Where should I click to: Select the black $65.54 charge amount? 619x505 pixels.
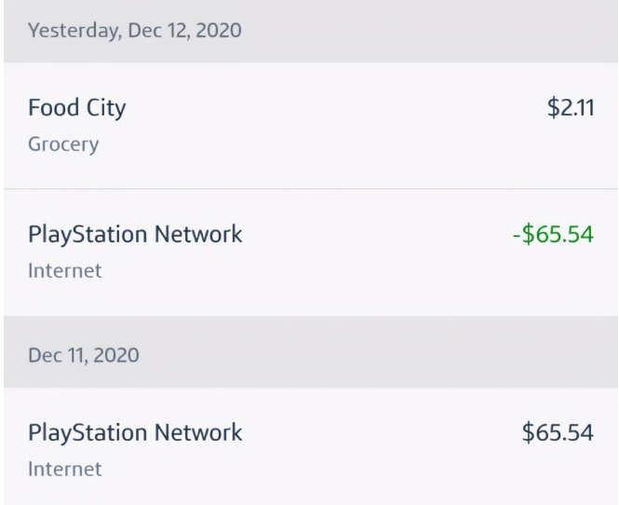click(558, 433)
